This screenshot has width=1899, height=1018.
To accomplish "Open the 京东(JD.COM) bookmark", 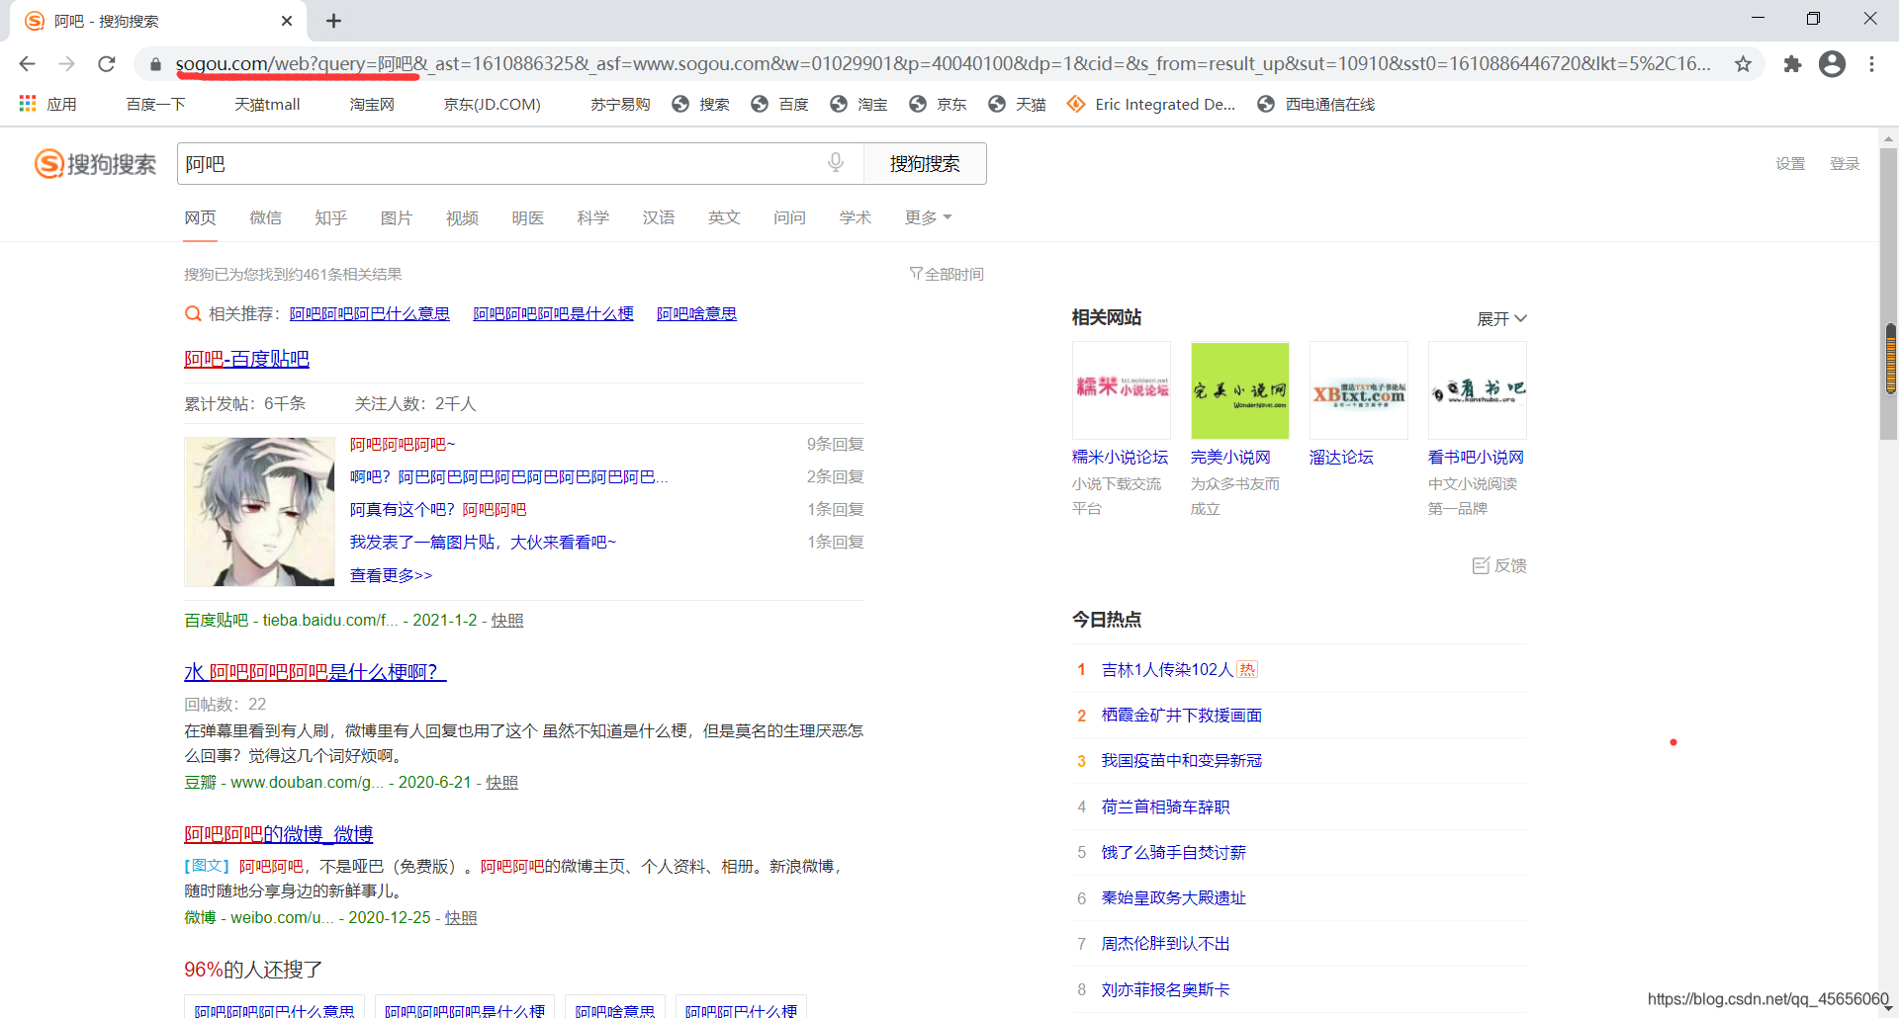I will (492, 104).
